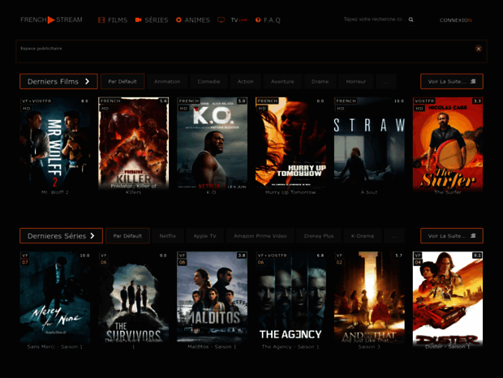Select the Drame genre tab
The height and width of the screenshot is (378, 503).
320,81
